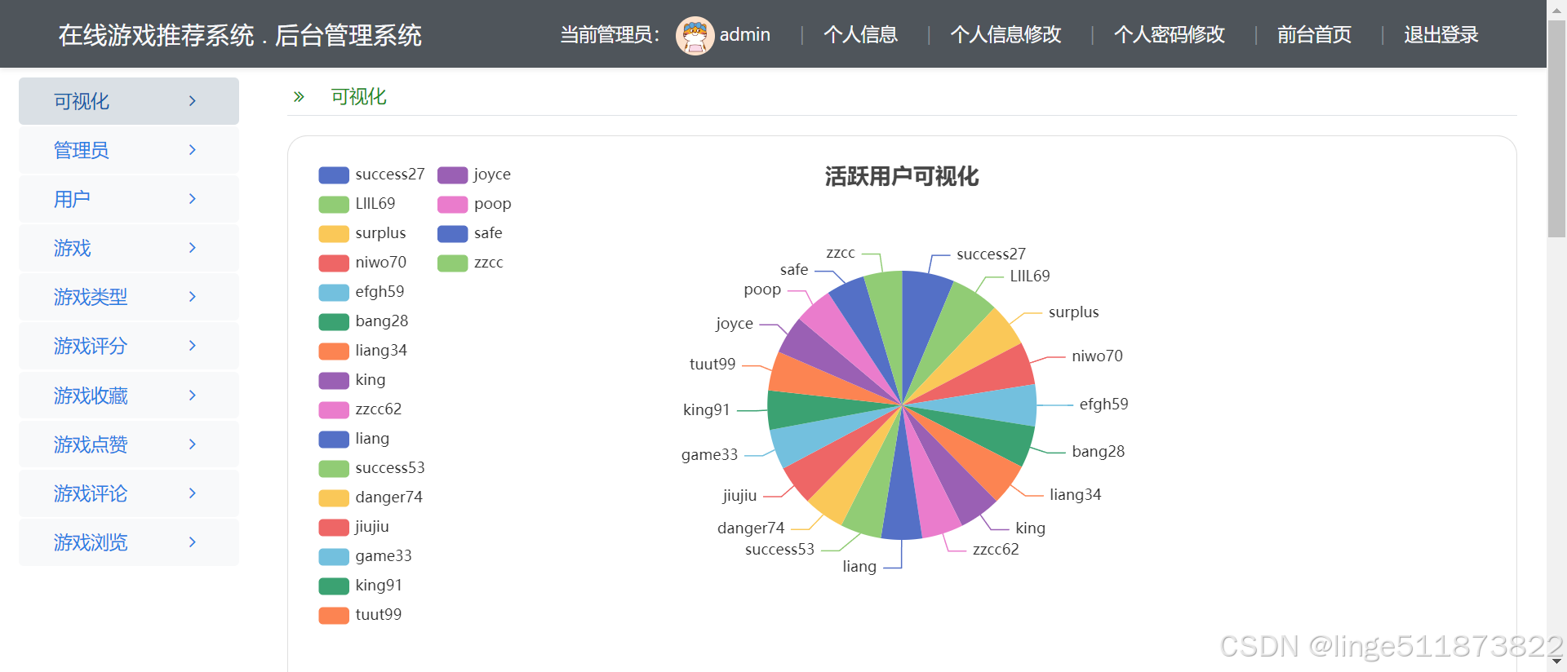Toggle surplus legend swatch
Screen dimensions: 1567x672
tap(334, 233)
